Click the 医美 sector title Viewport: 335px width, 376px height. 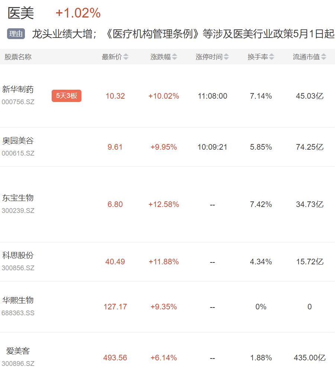point(21,13)
